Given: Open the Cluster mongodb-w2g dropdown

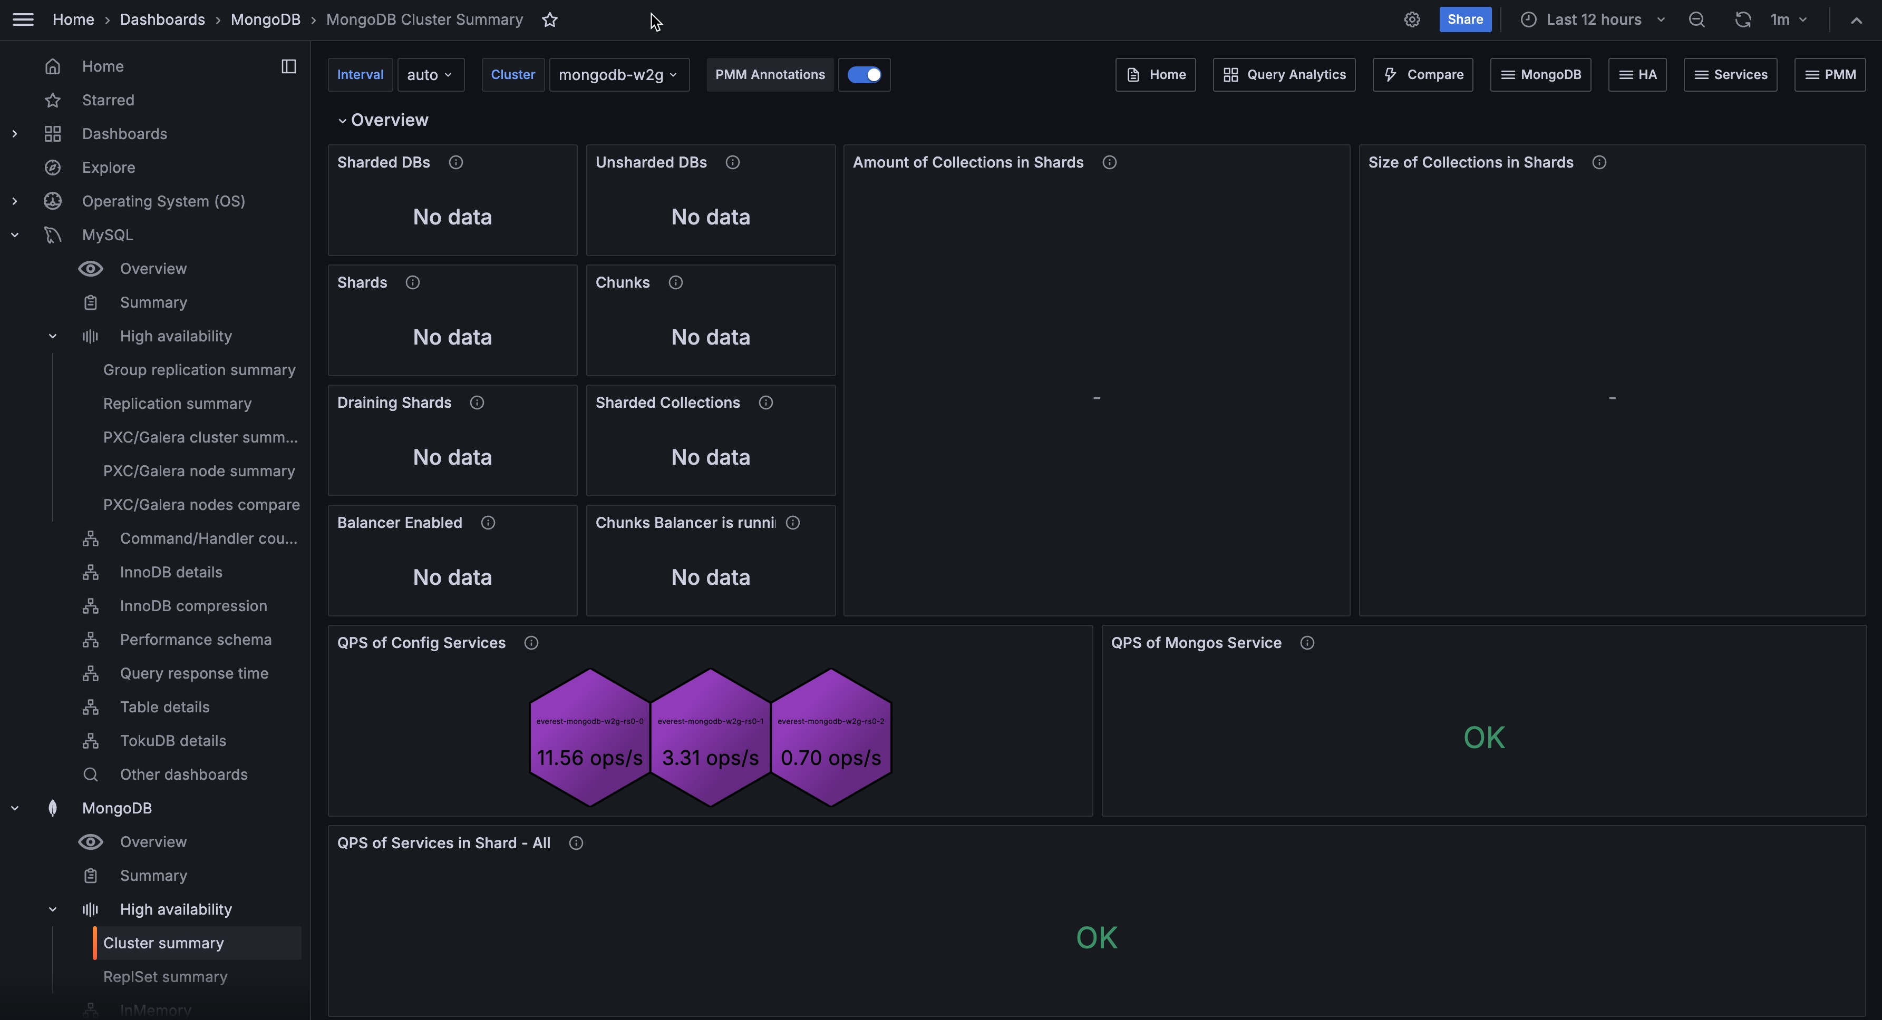Looking at the screenshot, I should point(619,74).
